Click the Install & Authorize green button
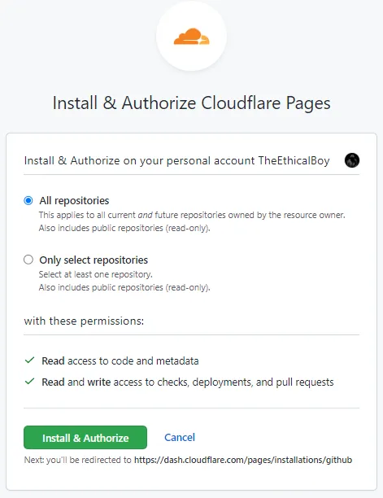Screen dimensions: 383x498 pos(85,437)
